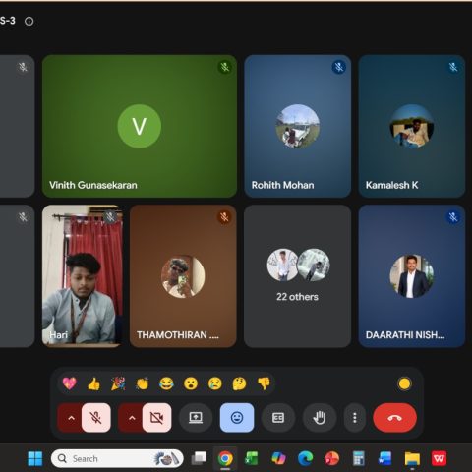
Task: Open WPS Office from the taskbar
Action: coord(439,458)
